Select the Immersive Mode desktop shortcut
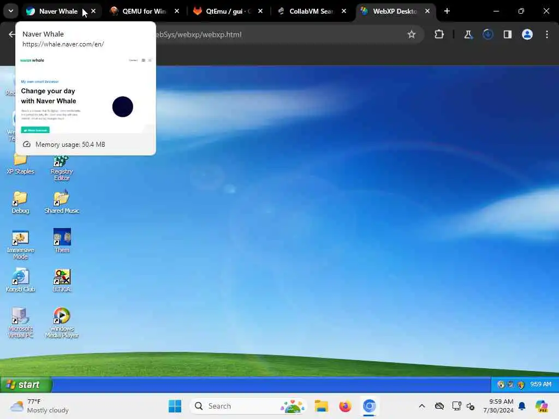 pyautogui.click(x=20, y=245)
